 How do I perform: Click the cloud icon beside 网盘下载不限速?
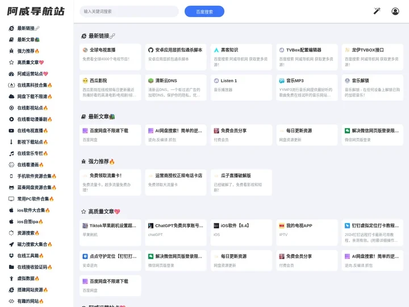coord(11,97)
